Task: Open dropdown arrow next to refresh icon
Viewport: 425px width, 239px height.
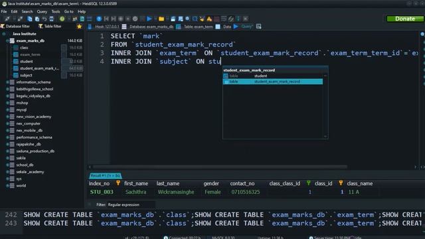Action: click(x=68, y=19)
